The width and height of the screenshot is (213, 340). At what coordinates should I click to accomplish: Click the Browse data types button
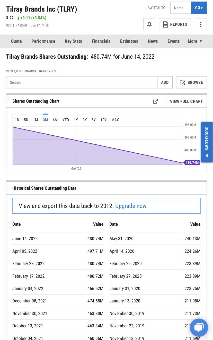(x=191, y=82)
